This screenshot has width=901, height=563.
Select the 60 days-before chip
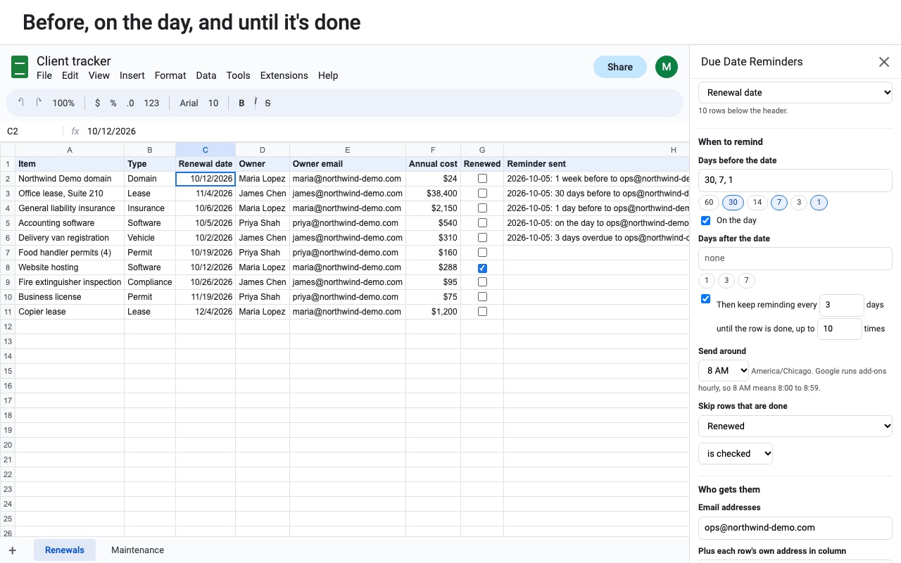(709, 203)
